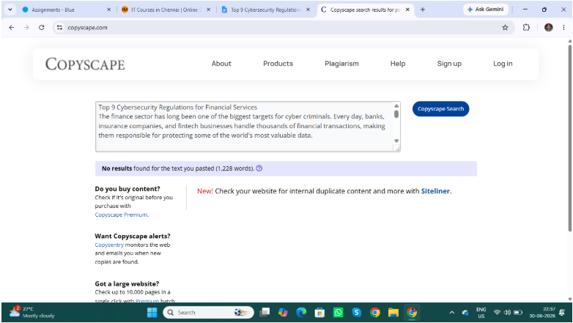The image size is (573, 323).
Task: Select the Copyscape search results tab
Action: pyautogui.click(x=365, y=10)
